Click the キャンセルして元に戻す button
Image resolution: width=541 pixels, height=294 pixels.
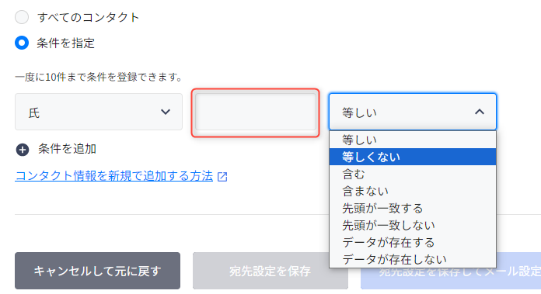click(x=97, y=271)
